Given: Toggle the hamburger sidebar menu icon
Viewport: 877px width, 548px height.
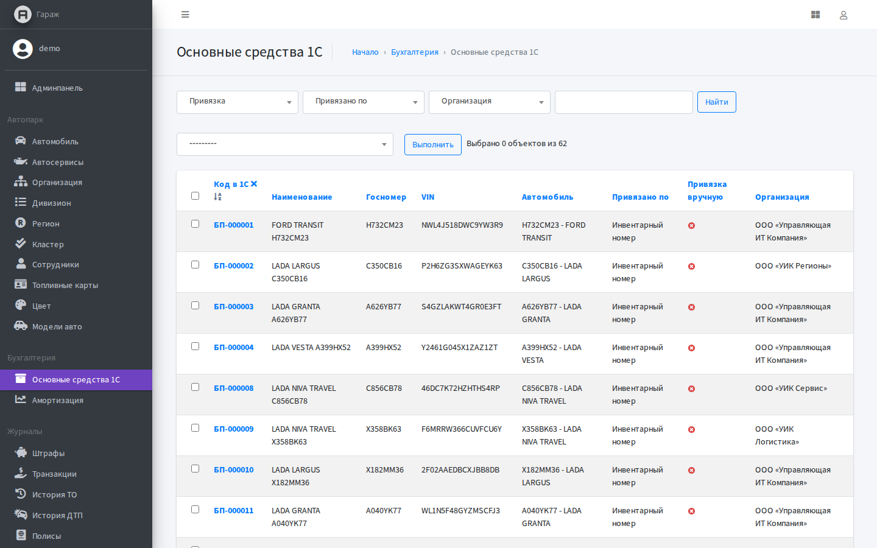Looking at the screenshot, I should 185,15.
